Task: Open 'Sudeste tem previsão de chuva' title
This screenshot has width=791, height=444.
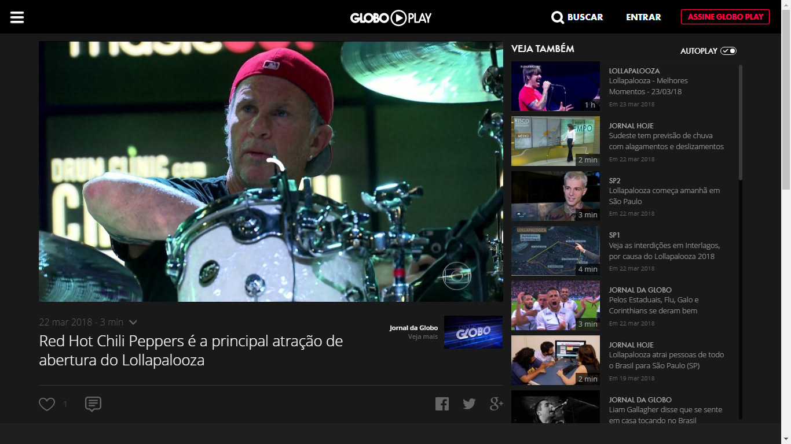Action: pos(667,141)
